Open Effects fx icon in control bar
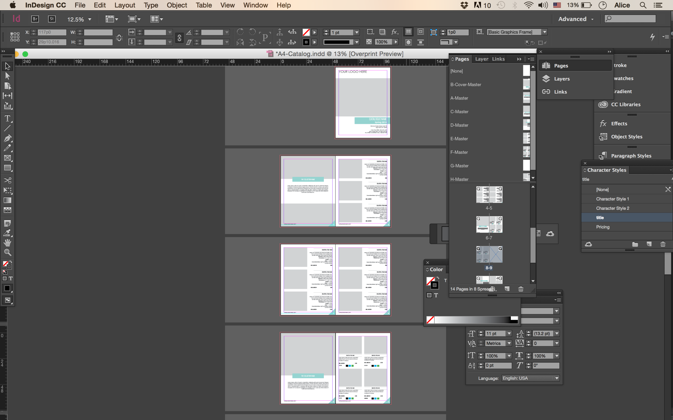673x420 pixels. 394,32
